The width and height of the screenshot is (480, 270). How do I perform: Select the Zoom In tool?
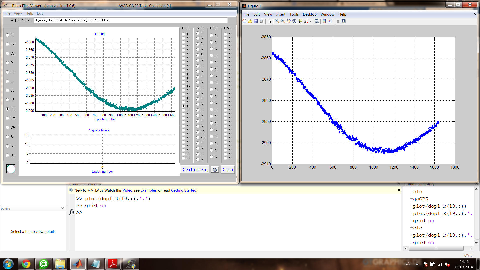point(277,21)
